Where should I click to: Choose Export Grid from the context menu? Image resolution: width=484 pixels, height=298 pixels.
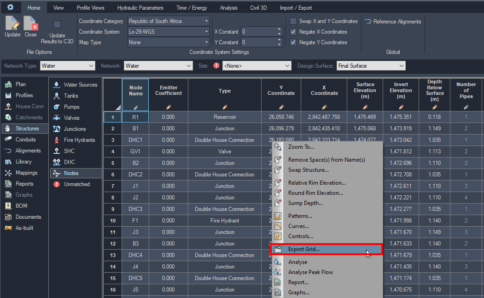point(327,249)
